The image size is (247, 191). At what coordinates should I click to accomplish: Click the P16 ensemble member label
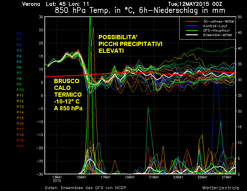coord(20,124)
